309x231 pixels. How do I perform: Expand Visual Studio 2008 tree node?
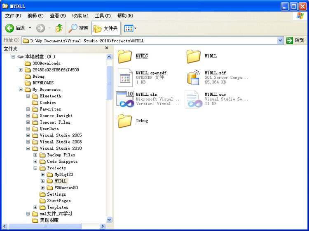(x=28, y=142)
